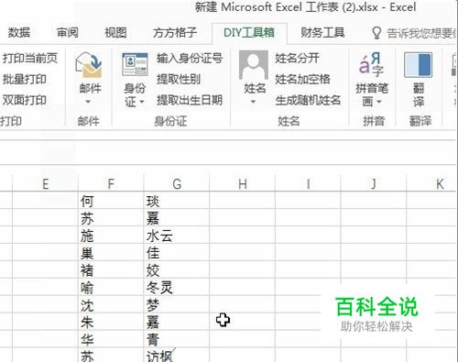
Task: Select the cell containing 巢
Action: tap(111, 252)
